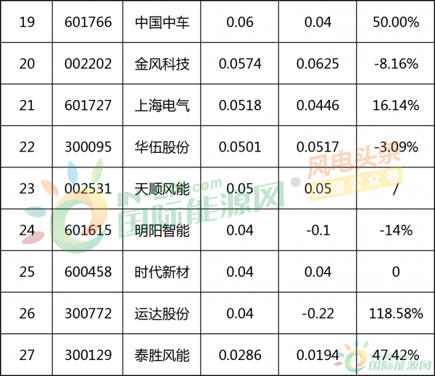The height and width of the screenshot is (376, 435).
Task: Click stock code 300772
Action: point(88,313)
